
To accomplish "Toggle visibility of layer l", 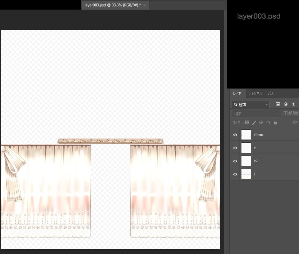I will 235,174.
